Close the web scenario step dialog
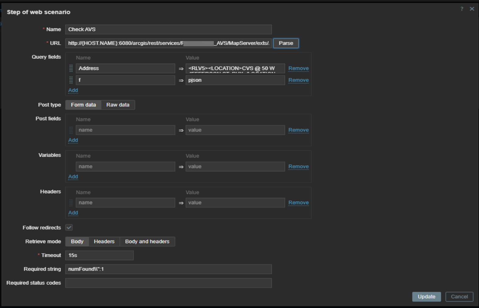Viewport: 479px width, 308px height. pos(472,9)
